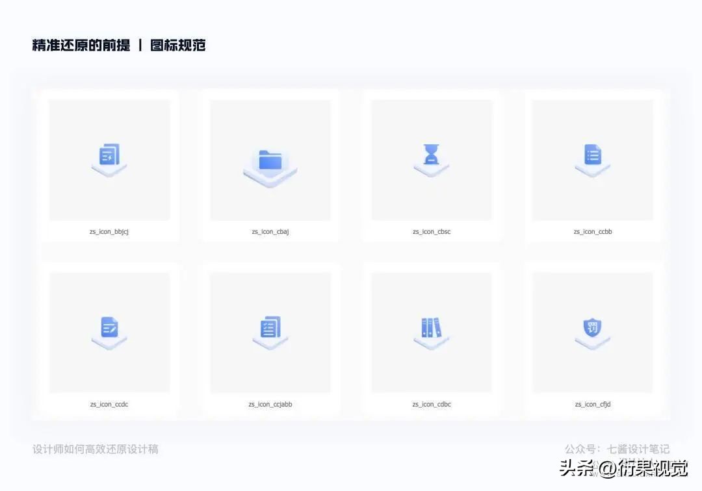Open the zs_icon_cbaj folder icon
702x491 pixels.
pyautogui.click(x=269, y=159)
